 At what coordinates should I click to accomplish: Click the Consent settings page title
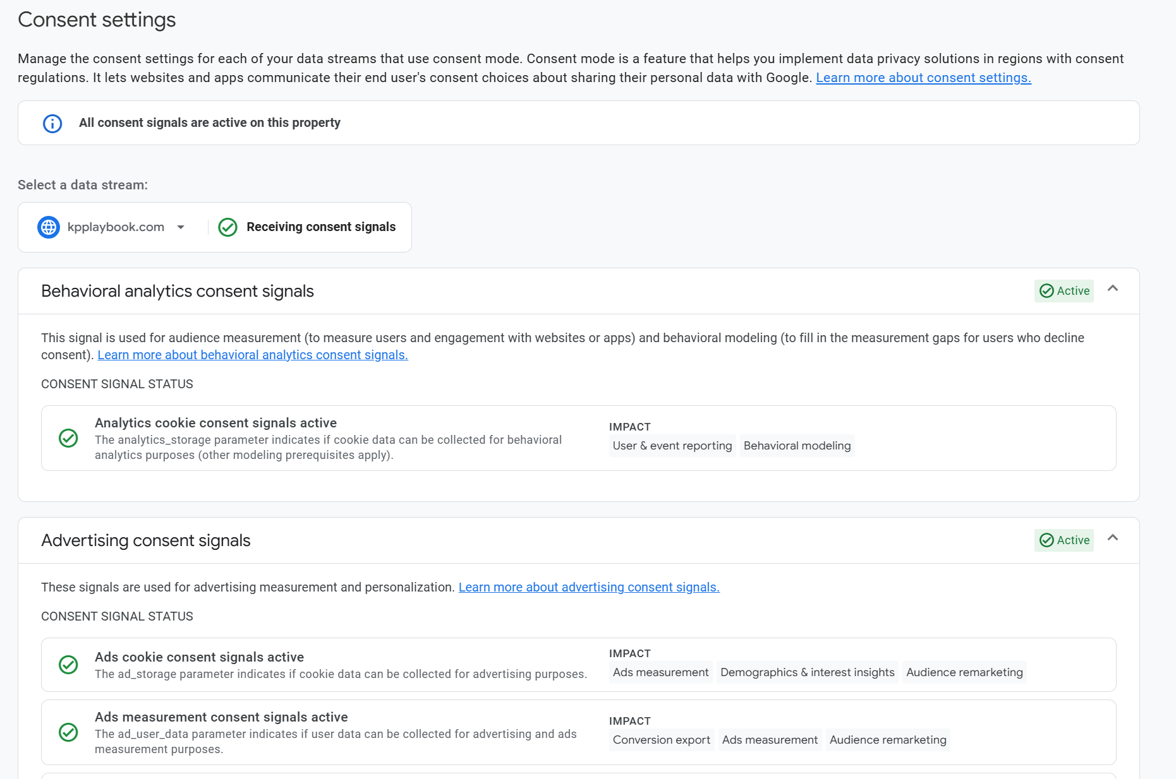click(97, 20)
